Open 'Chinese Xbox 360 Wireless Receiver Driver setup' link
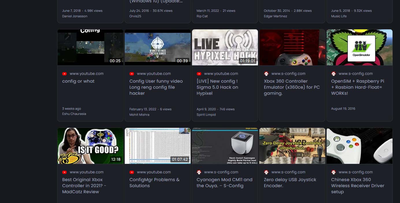 tap(358, 186)
